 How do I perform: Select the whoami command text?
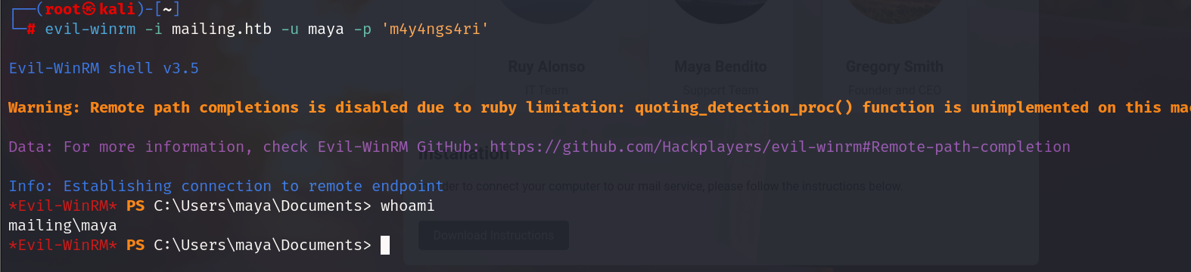coord(408,206)
